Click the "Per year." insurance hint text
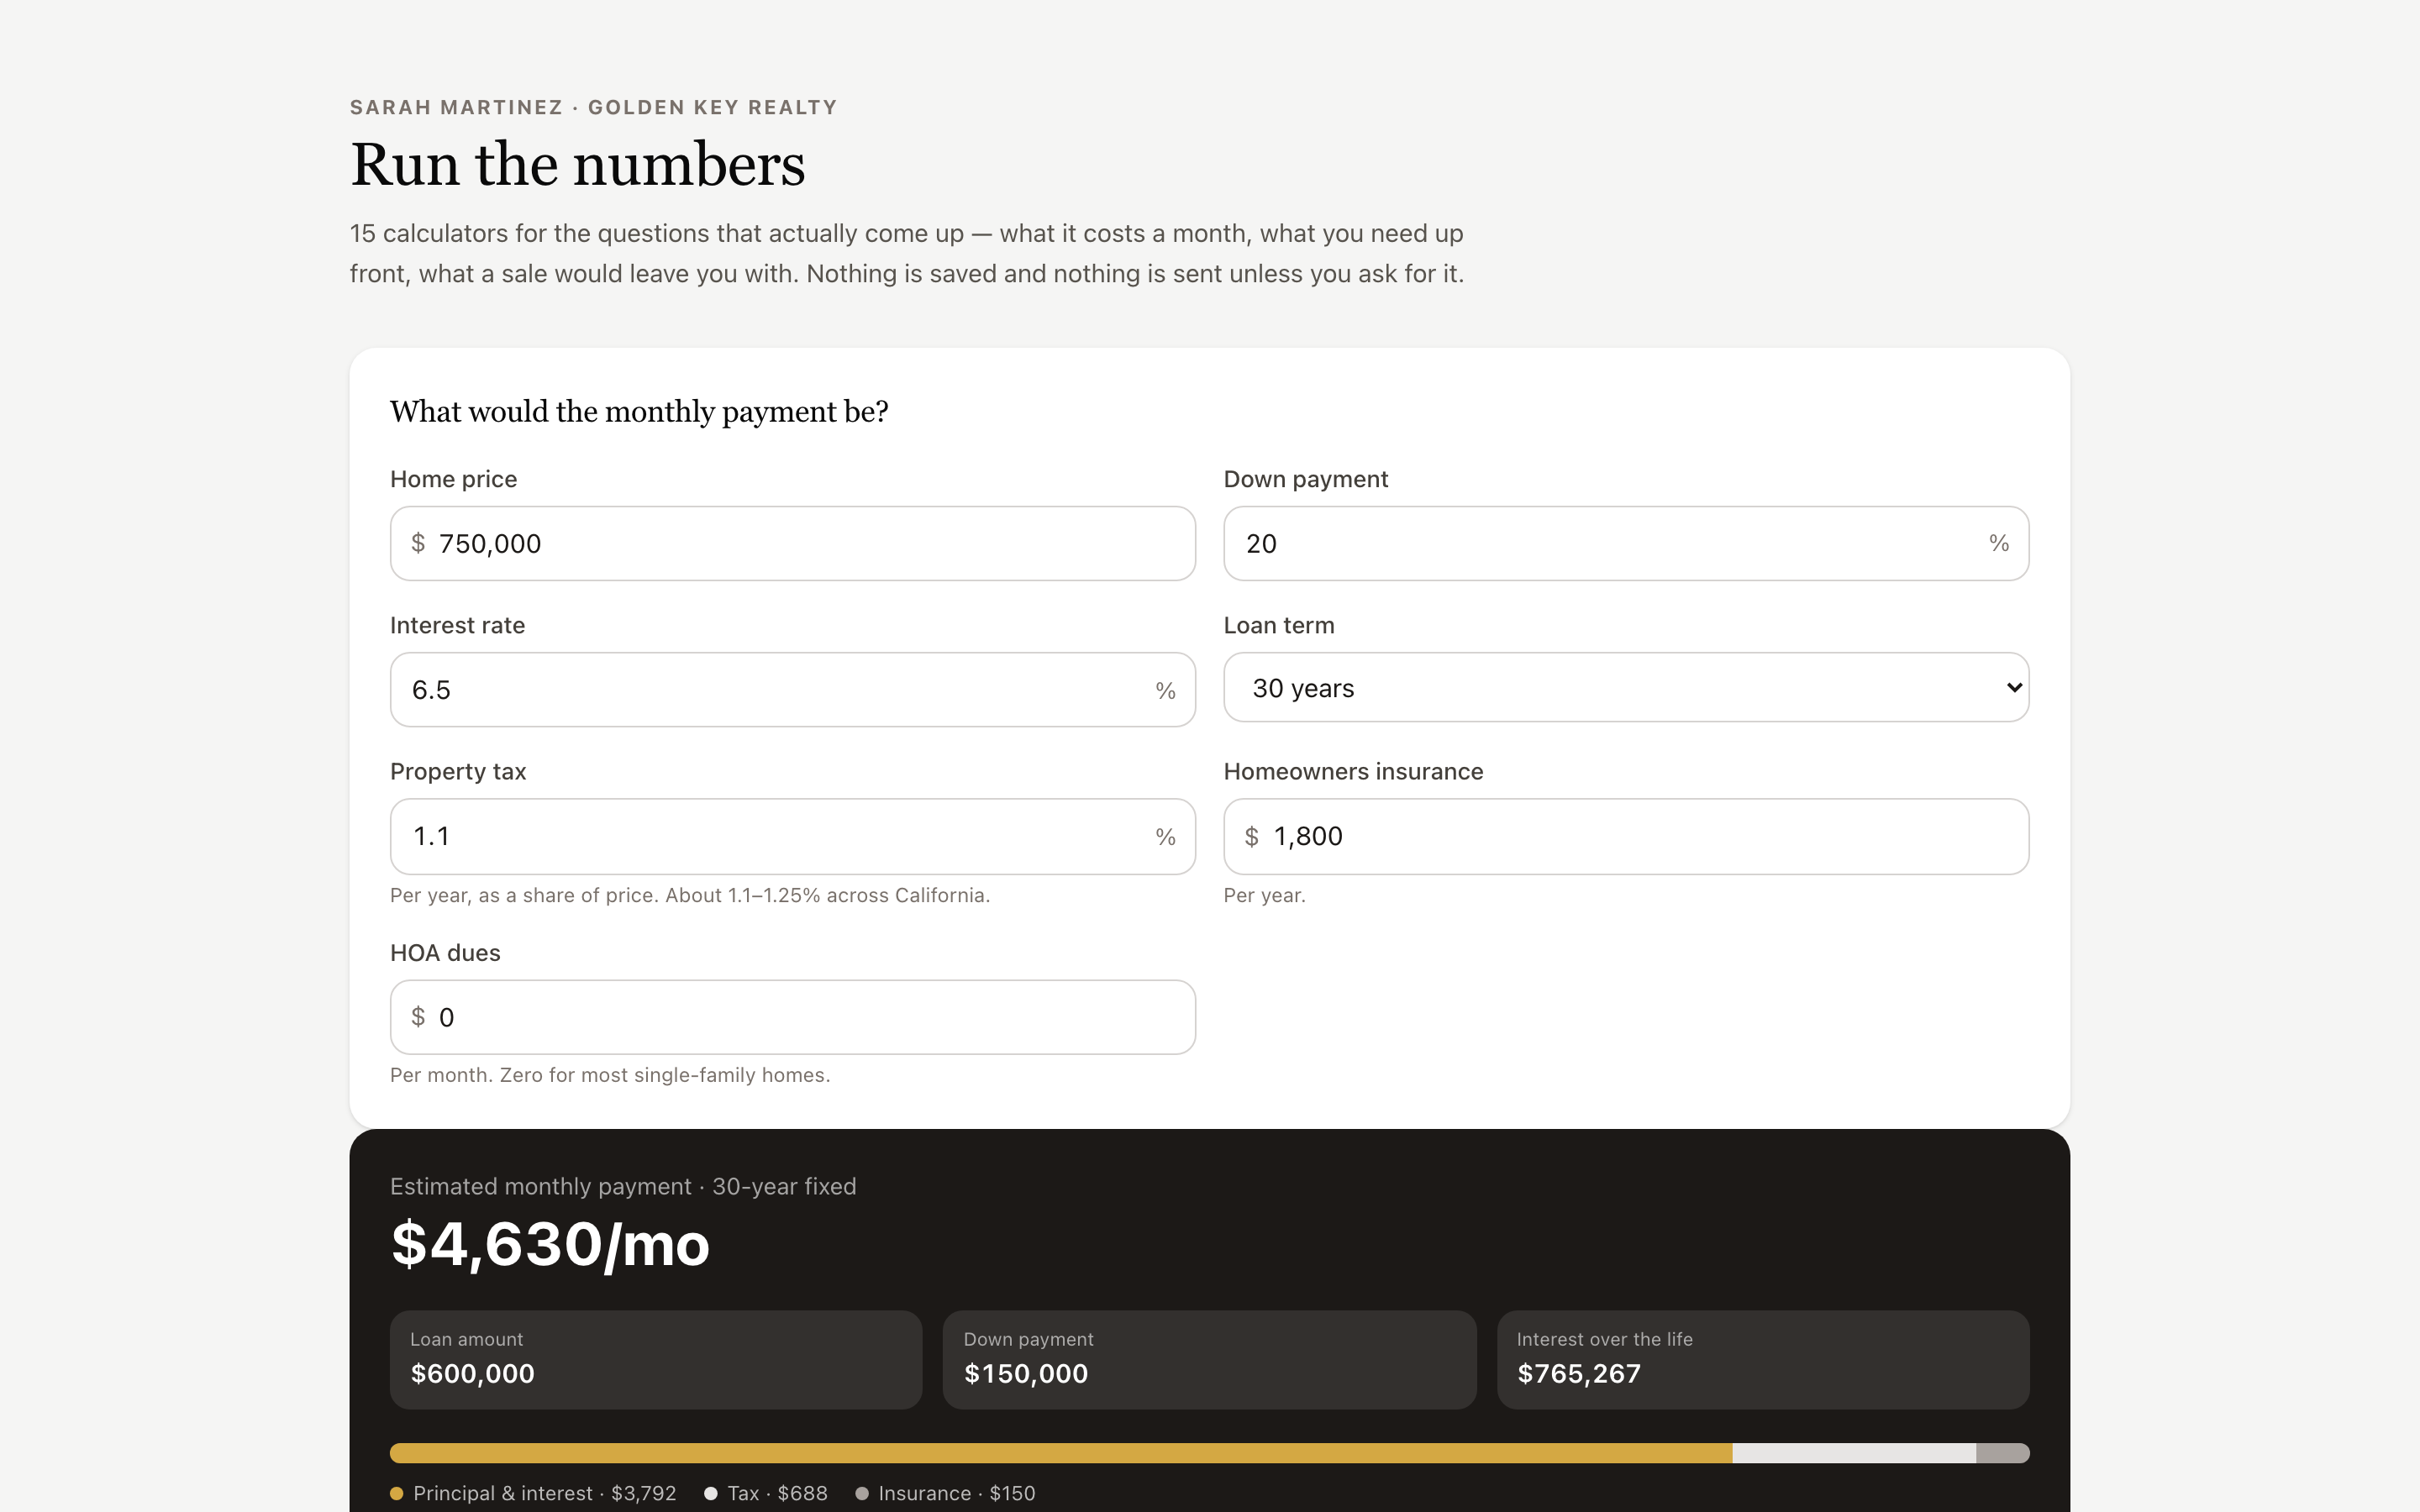2420x1512 pixels. [1264, 895]
